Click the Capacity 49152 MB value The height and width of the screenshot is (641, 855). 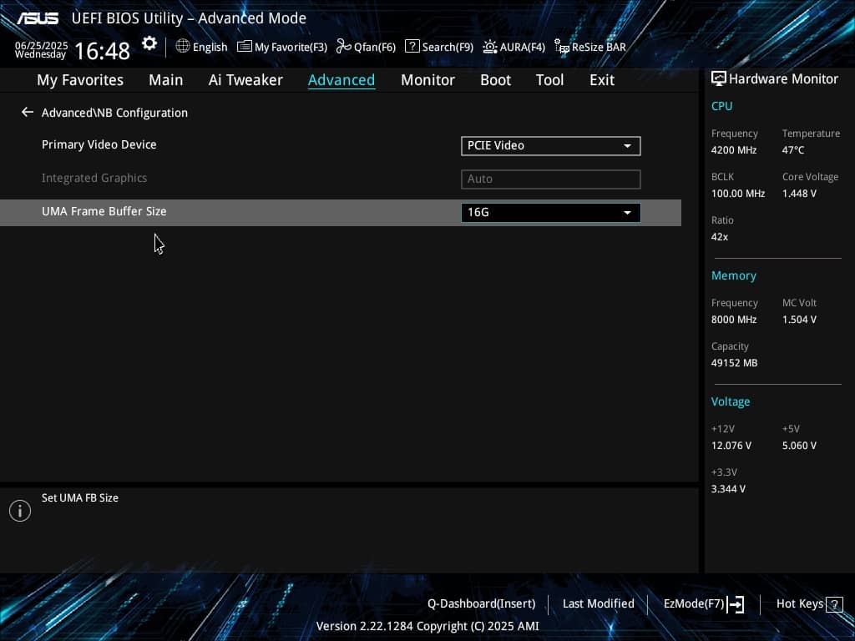pos(734,363)
